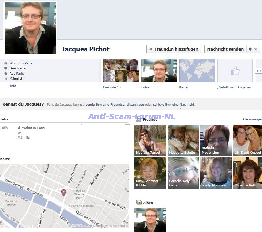Click the Alben section album icon
Viewport: 262px width, 232px height.
point(139,203)
